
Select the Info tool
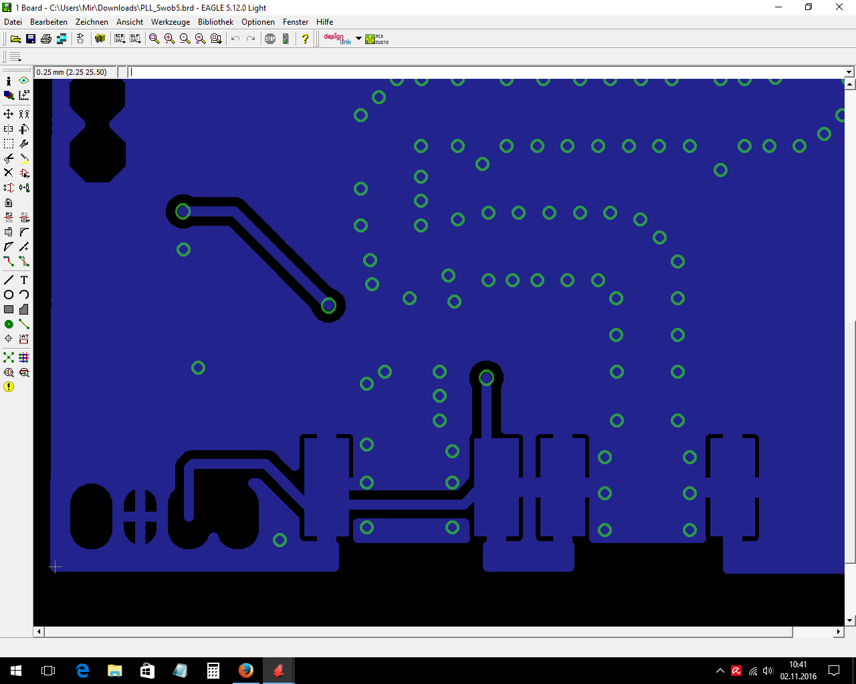(9, 80)
